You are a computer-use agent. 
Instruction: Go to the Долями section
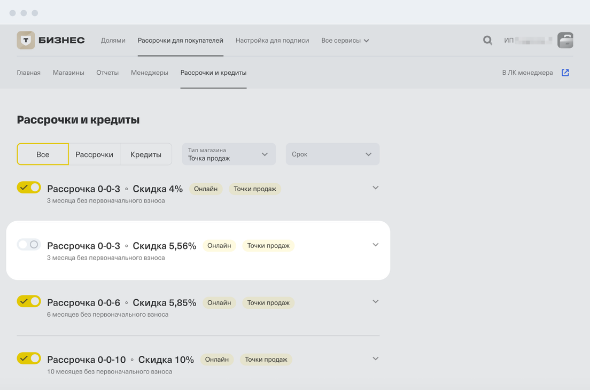[113, 41]
